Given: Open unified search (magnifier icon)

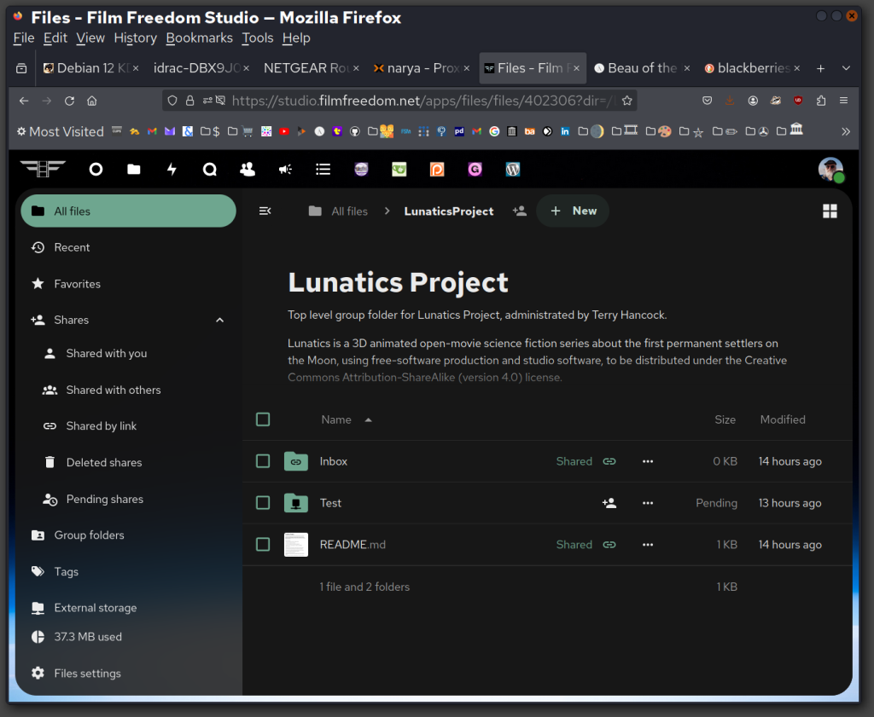Looking at the screenshot, I should 209,169.
